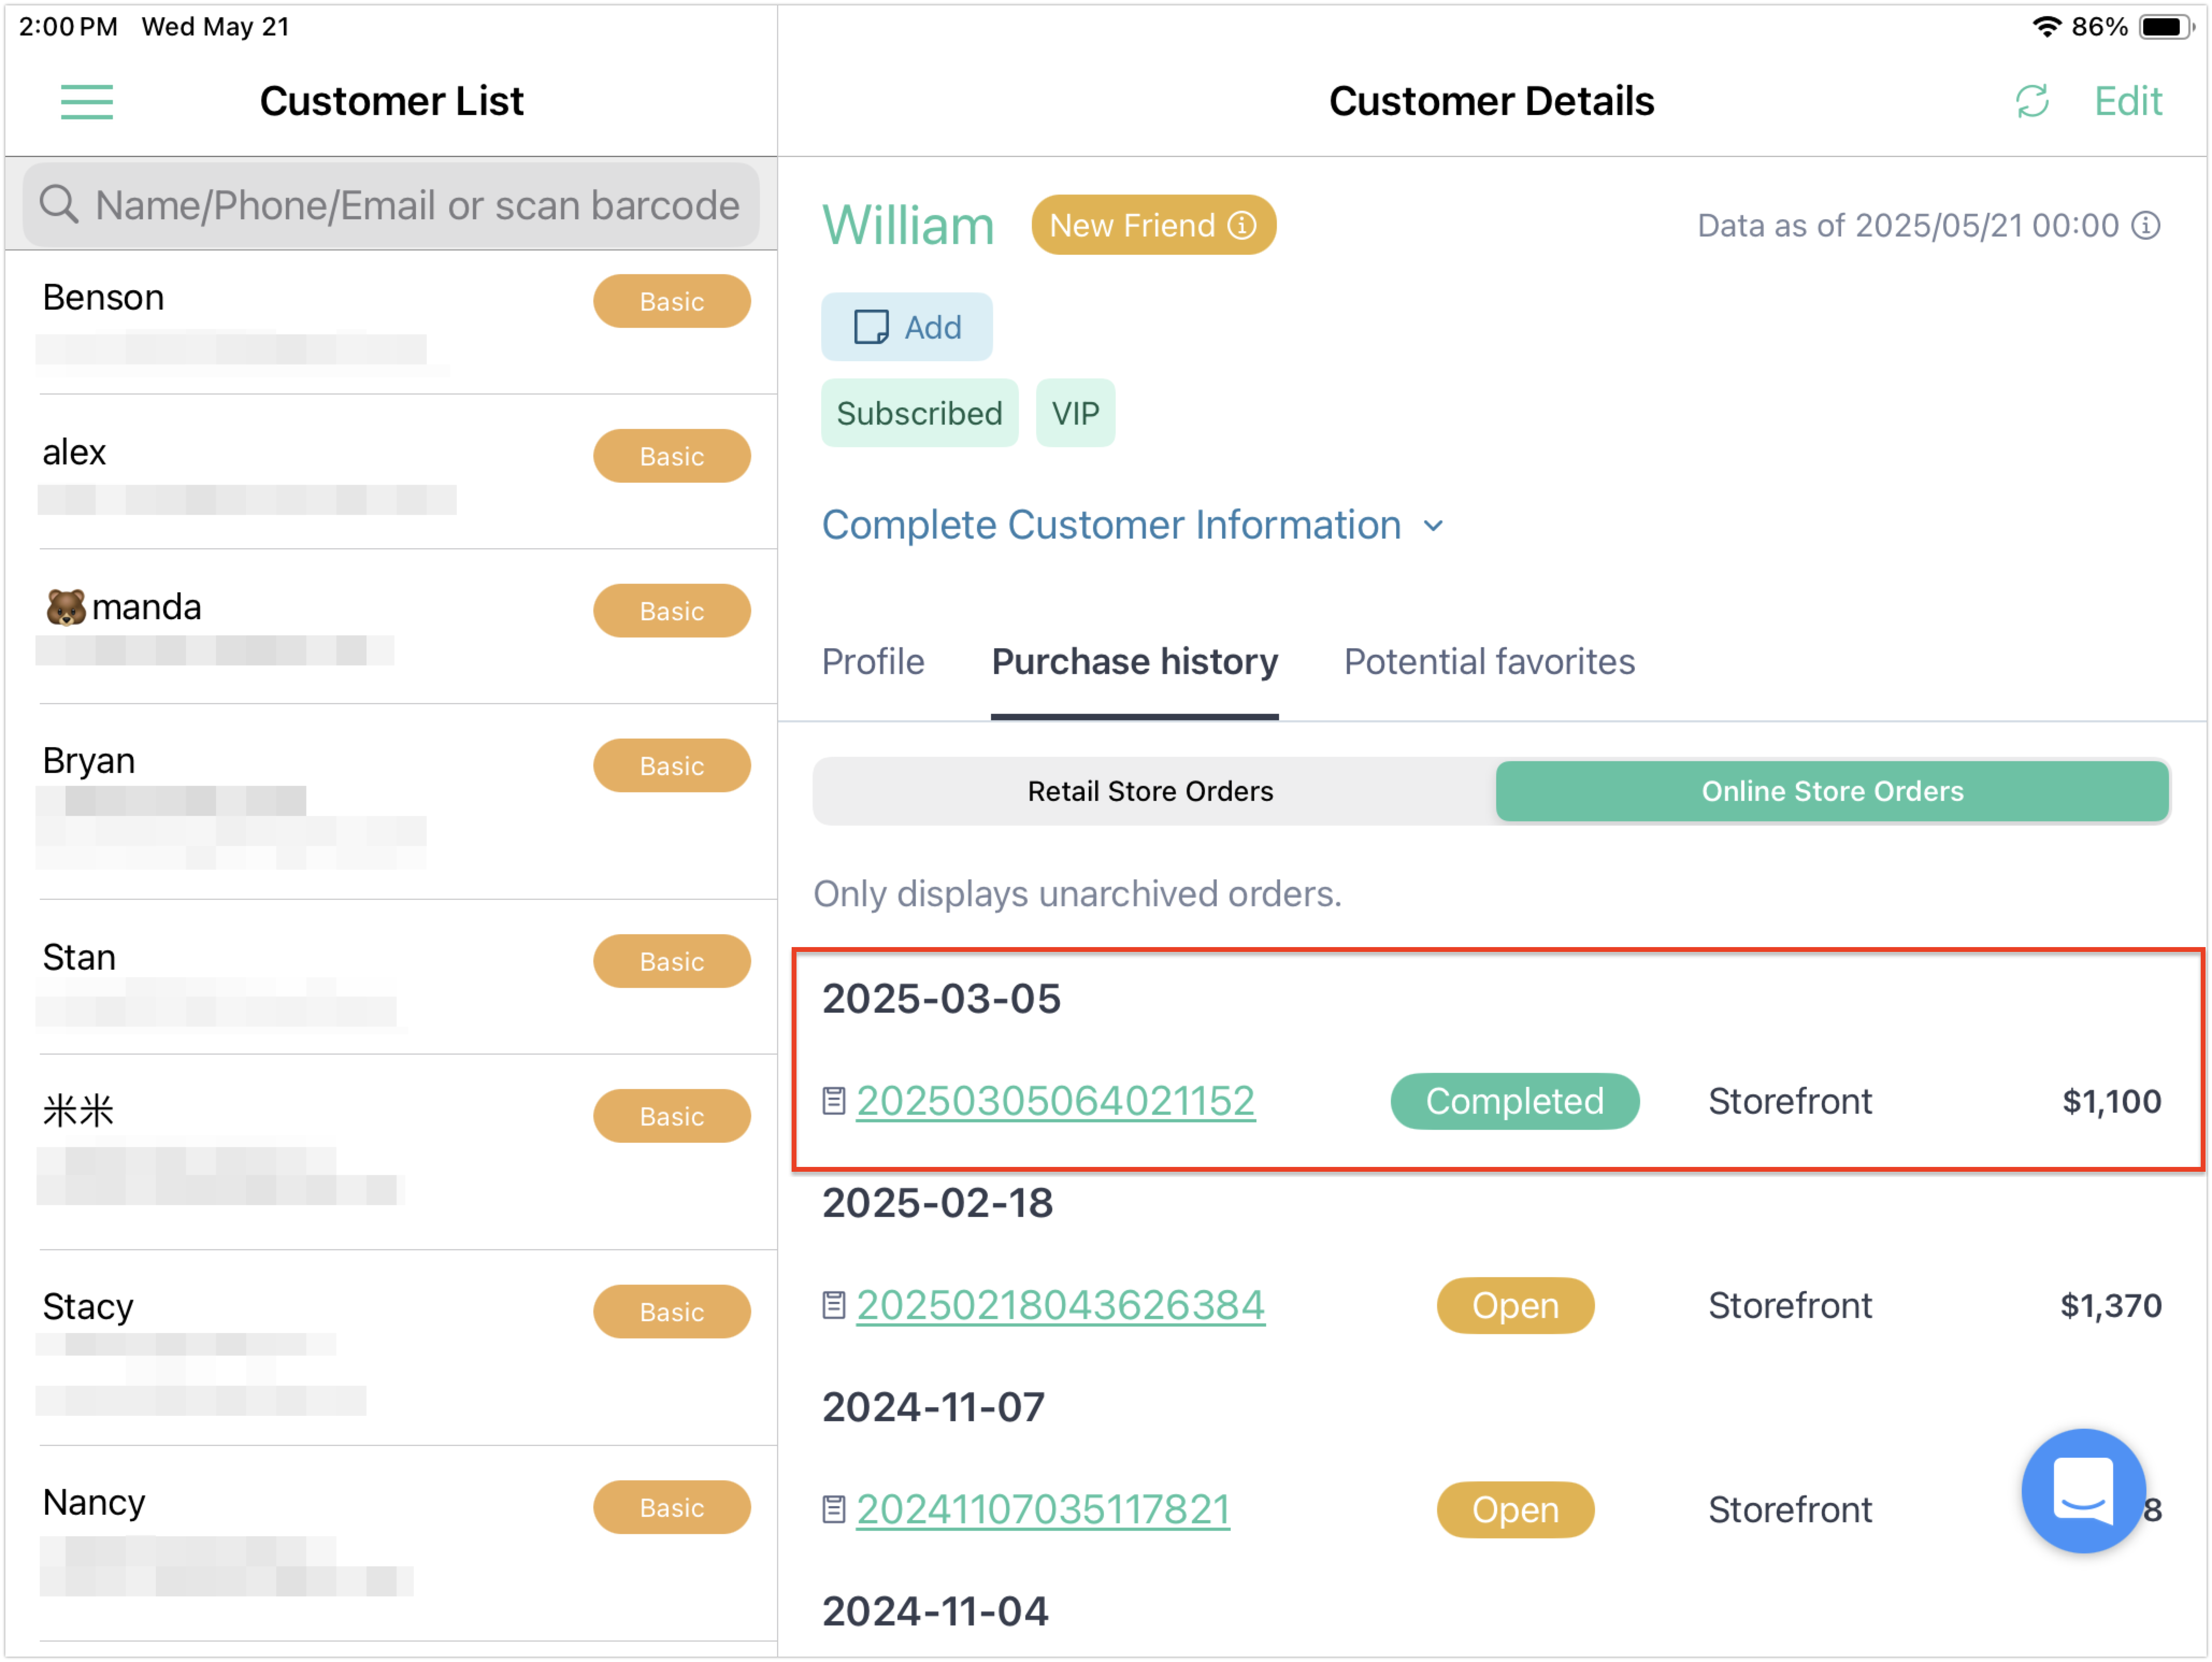Show Retail Store Orders

(x=1151, y=792)
